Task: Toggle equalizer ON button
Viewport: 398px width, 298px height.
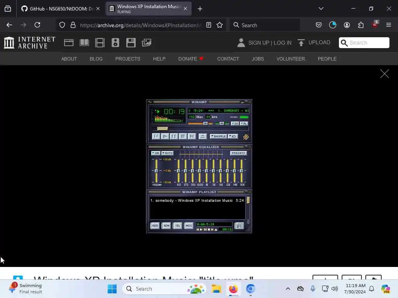Action: pos(155,153)
